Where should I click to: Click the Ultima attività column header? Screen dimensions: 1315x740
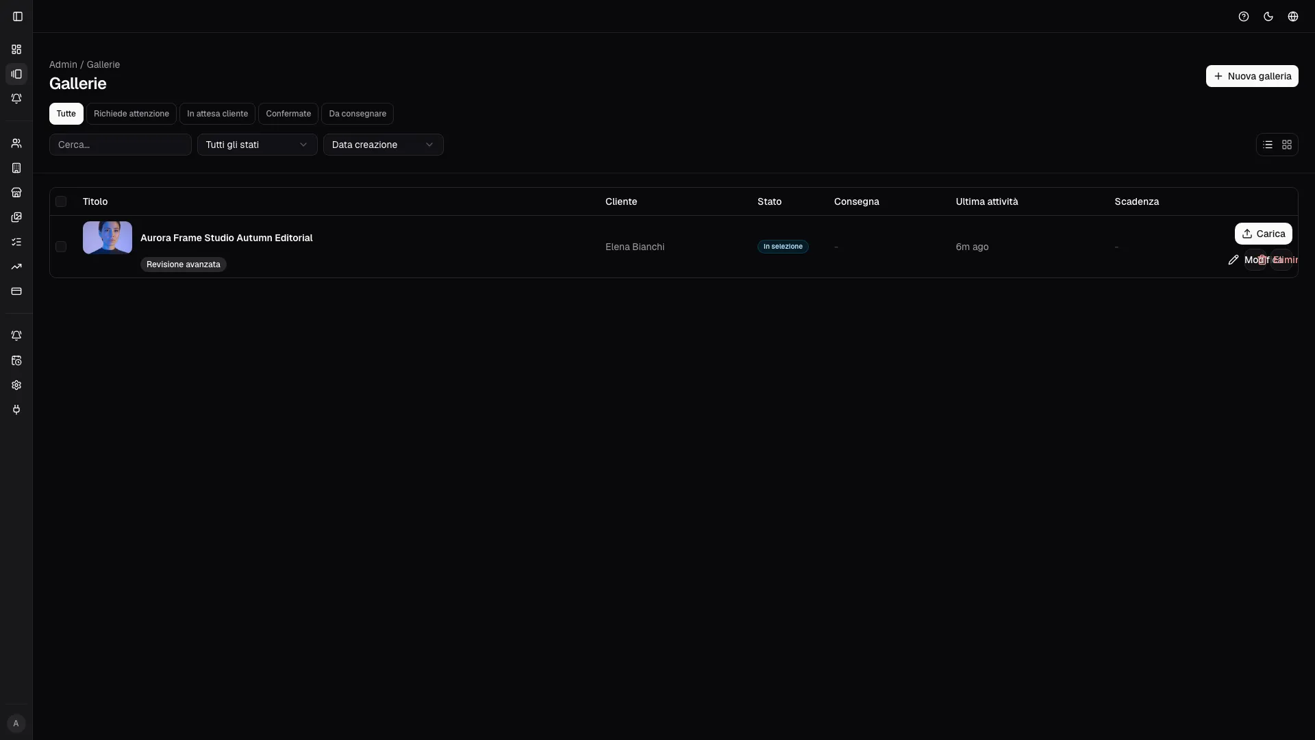pos(987,201)
